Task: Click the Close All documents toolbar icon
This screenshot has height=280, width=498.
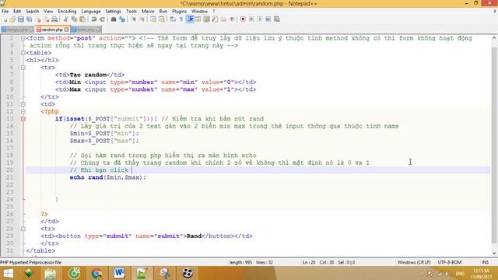Action: coord(47,19)
